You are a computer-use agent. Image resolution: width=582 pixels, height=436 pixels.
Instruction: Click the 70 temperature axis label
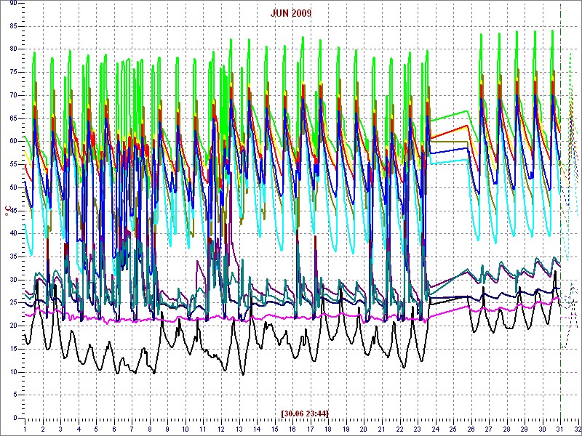point(13,95)
